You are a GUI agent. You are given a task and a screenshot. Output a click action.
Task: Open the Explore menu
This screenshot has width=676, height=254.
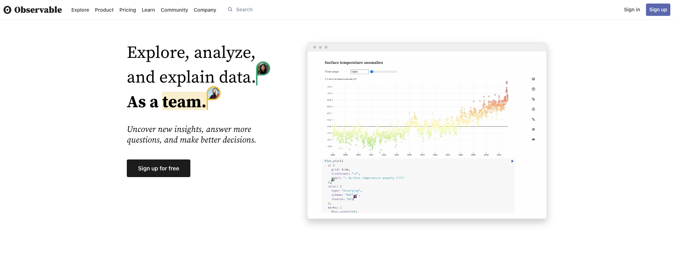click(80, 10)
